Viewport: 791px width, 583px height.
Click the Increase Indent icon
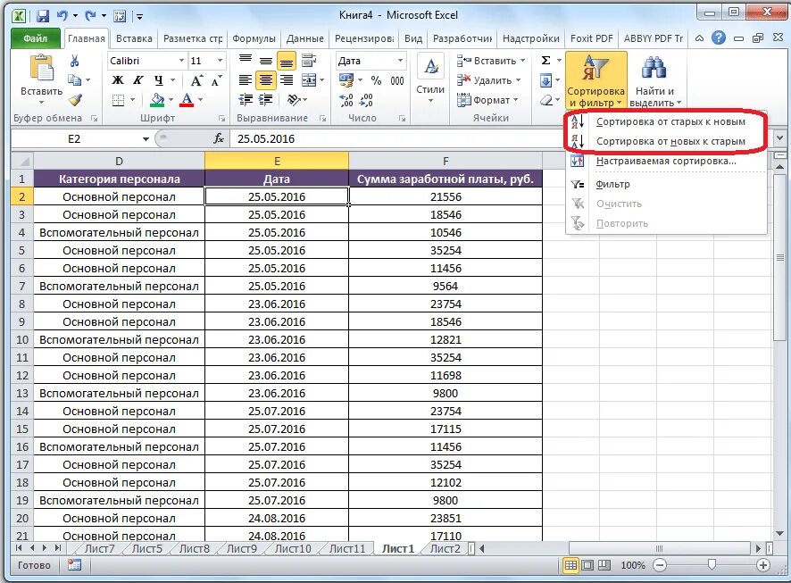coord(266,100)
